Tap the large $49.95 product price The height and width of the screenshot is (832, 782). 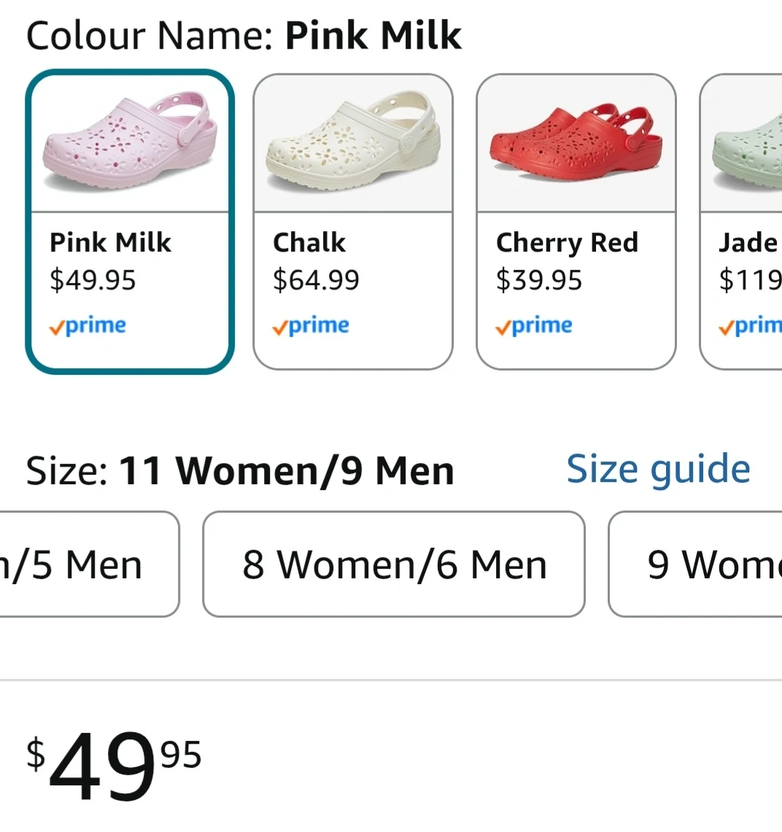click(x=114, y=768)
